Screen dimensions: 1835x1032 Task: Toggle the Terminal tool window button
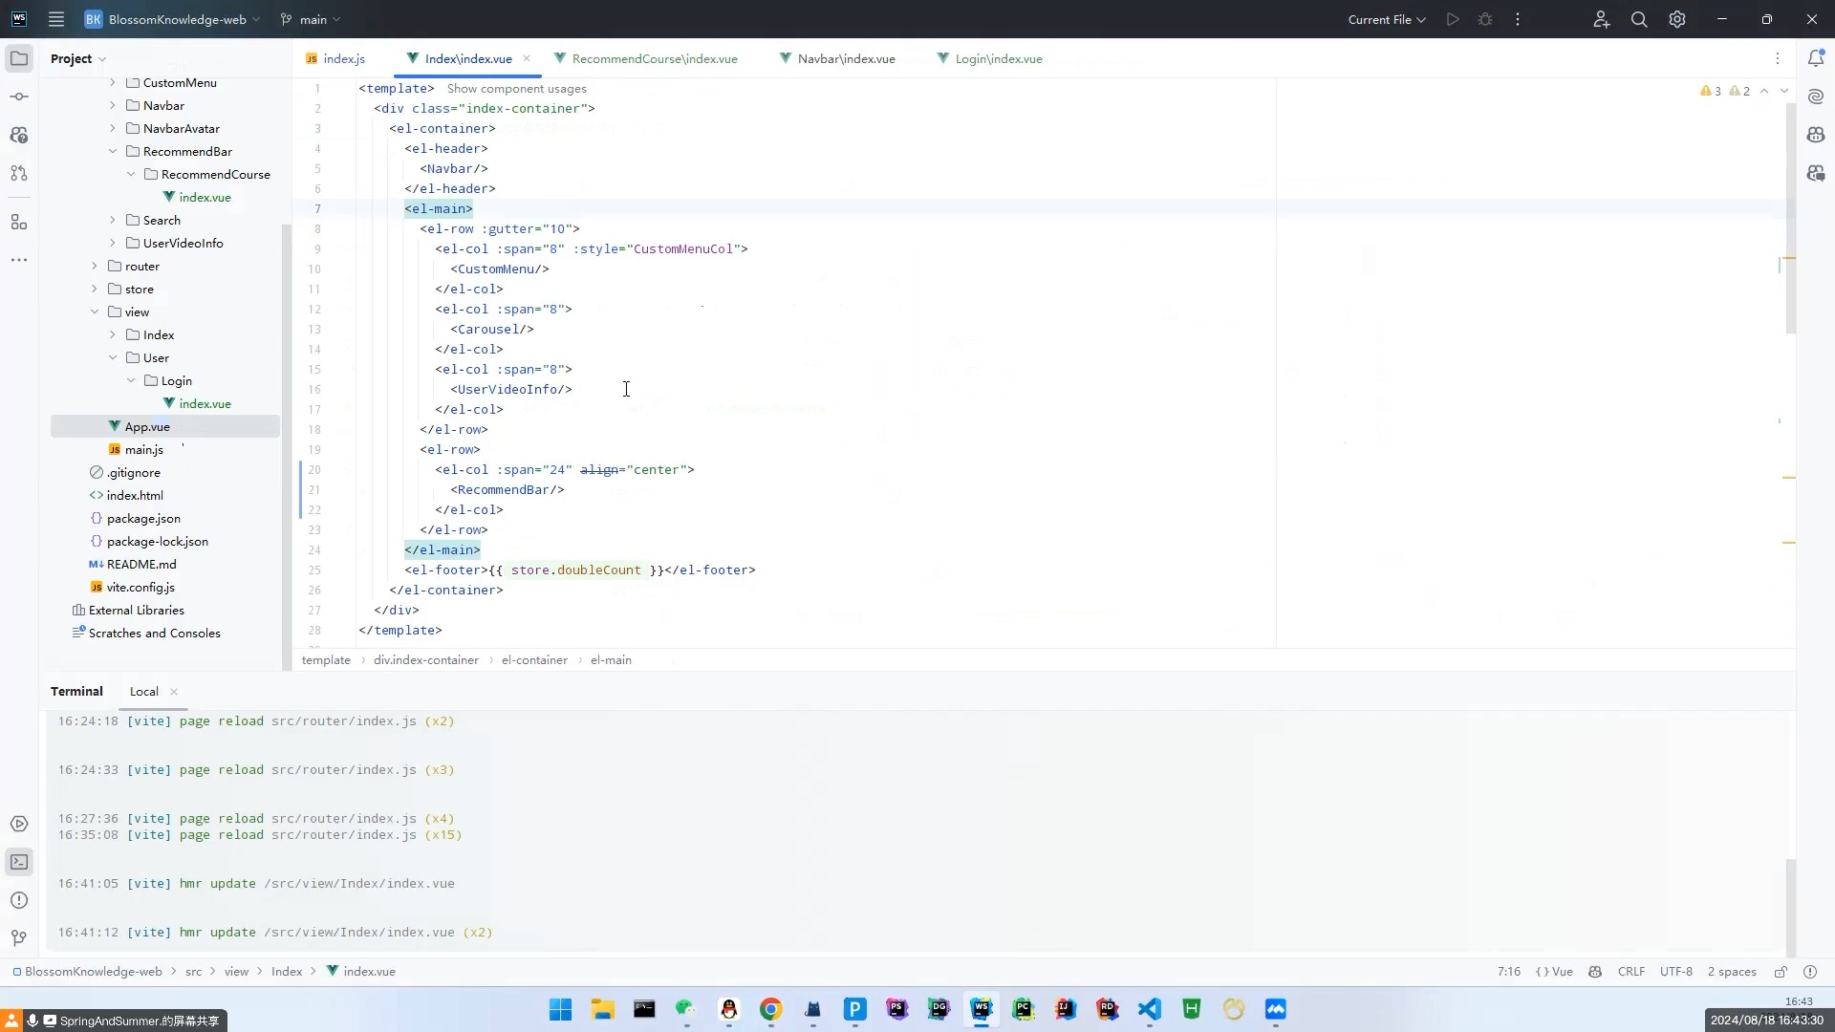(x=19, y=862)
